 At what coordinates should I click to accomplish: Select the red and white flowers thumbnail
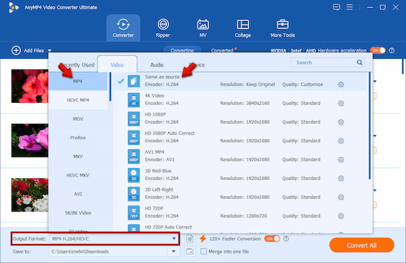pyautogui.click(x=30, y=195)
